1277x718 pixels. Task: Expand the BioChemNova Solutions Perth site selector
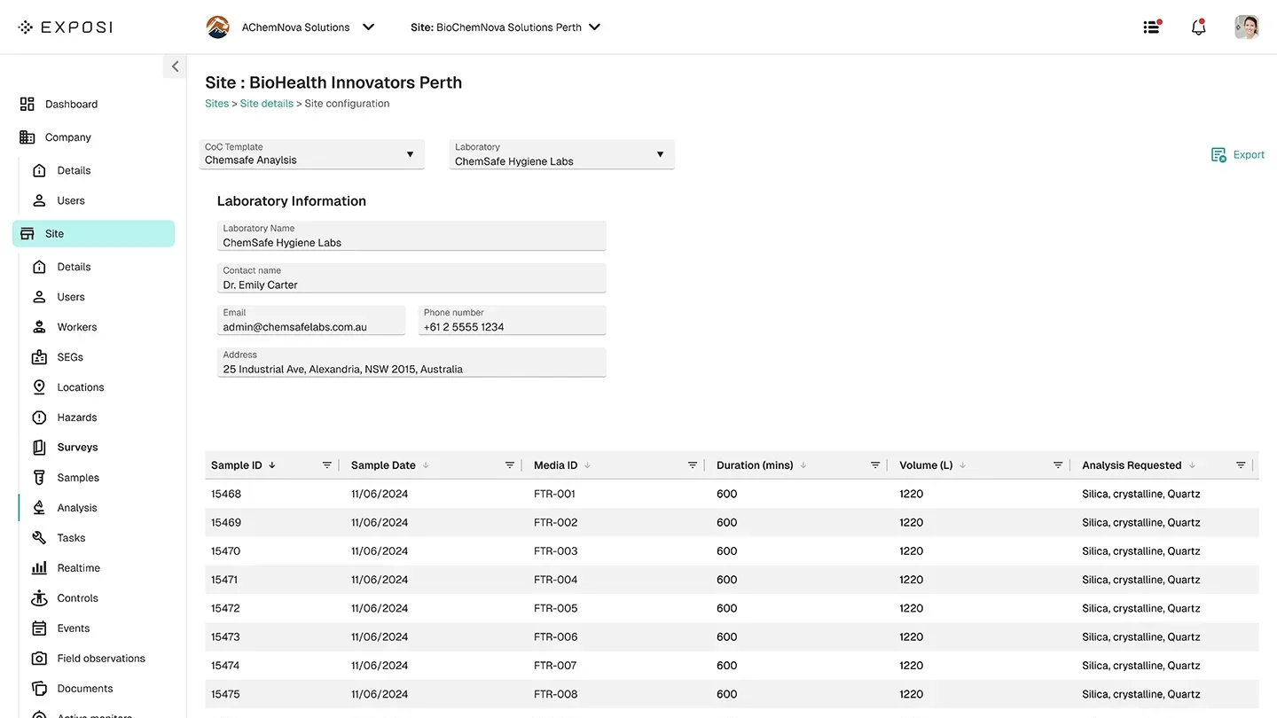coord(593,27)
